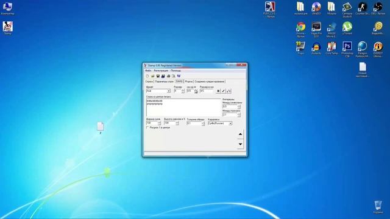This screenshot has height=219, width=390.
Task: Select the Компьютер desktop icon
Action: click(7, 8)
